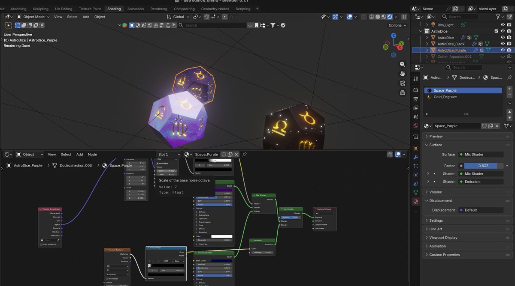515x286 pixels.
Task: Open the Tool properties tab
Action: tap(415, 79)
